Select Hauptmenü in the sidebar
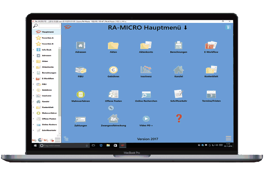Screen dimensions: 264x174 coord(46,32)
